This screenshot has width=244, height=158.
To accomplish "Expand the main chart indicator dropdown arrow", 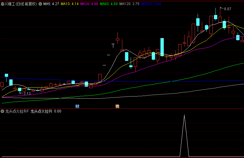I will 40,4.
